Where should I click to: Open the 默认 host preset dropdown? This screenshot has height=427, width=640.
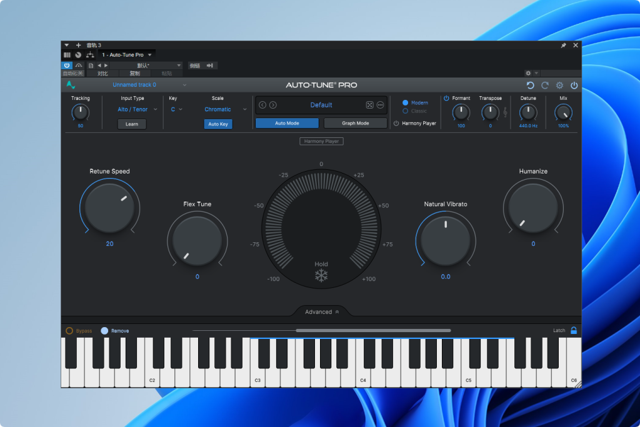(146, 66)
